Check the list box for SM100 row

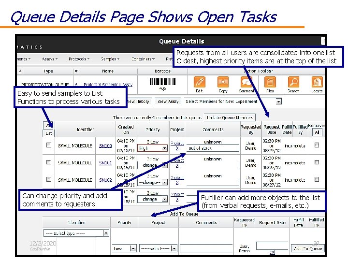tap(48, 145)
